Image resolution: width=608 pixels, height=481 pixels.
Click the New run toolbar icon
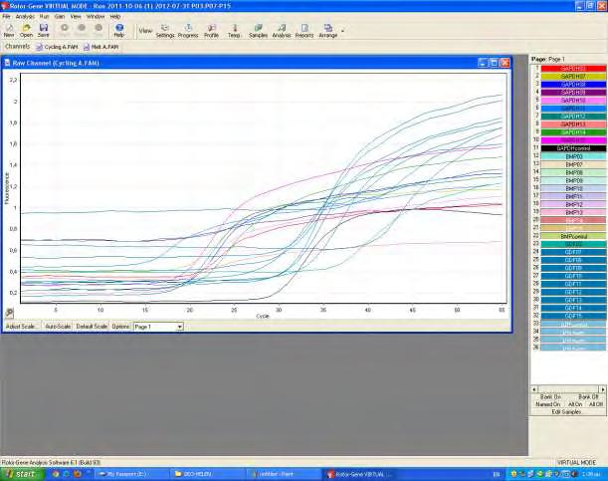pyautogui.click(x=9, y=30)
